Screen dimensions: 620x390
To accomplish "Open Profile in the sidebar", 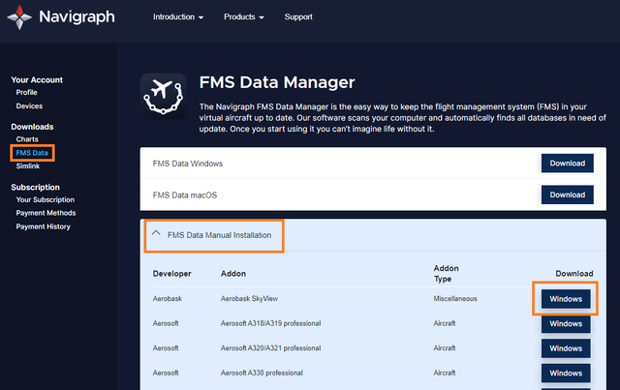I will coord(26,93).
